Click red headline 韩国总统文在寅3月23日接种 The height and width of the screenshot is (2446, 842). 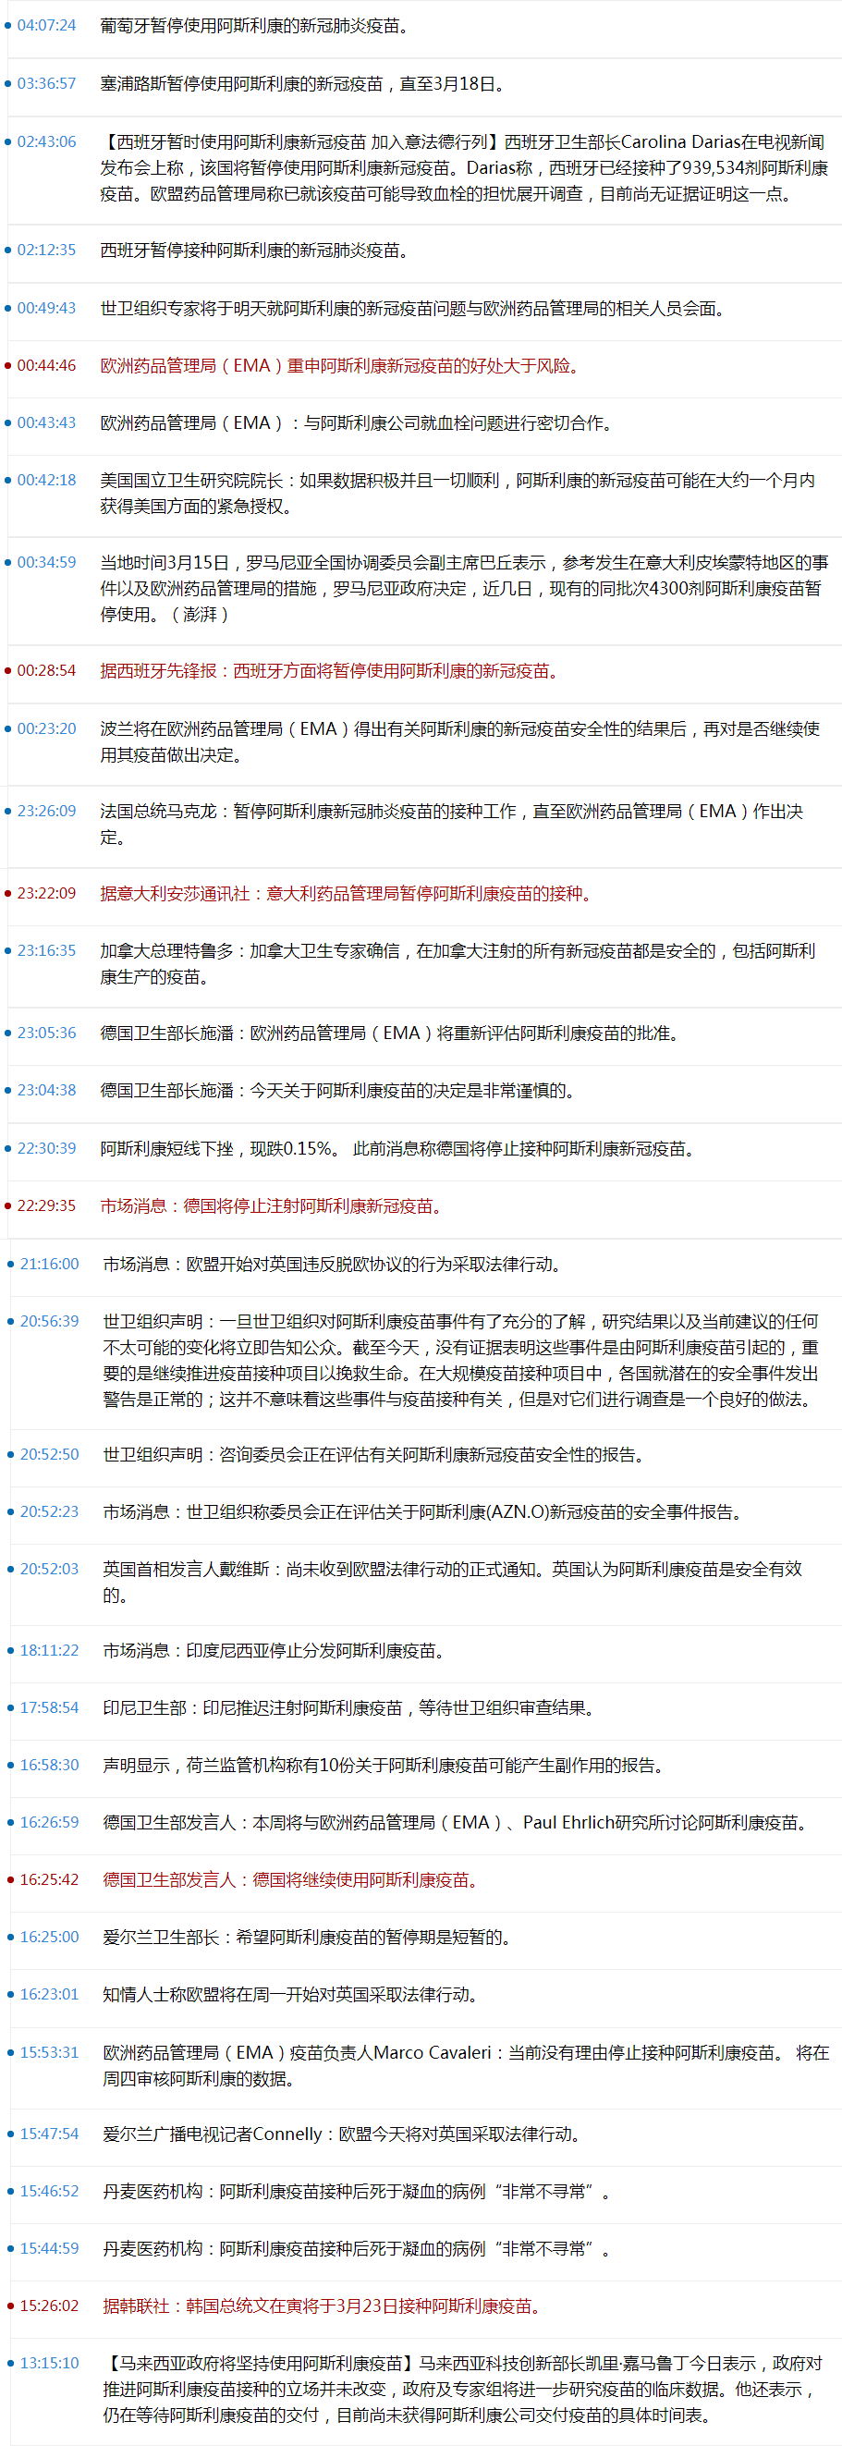pyautogui.click(x=322, y=2306)
